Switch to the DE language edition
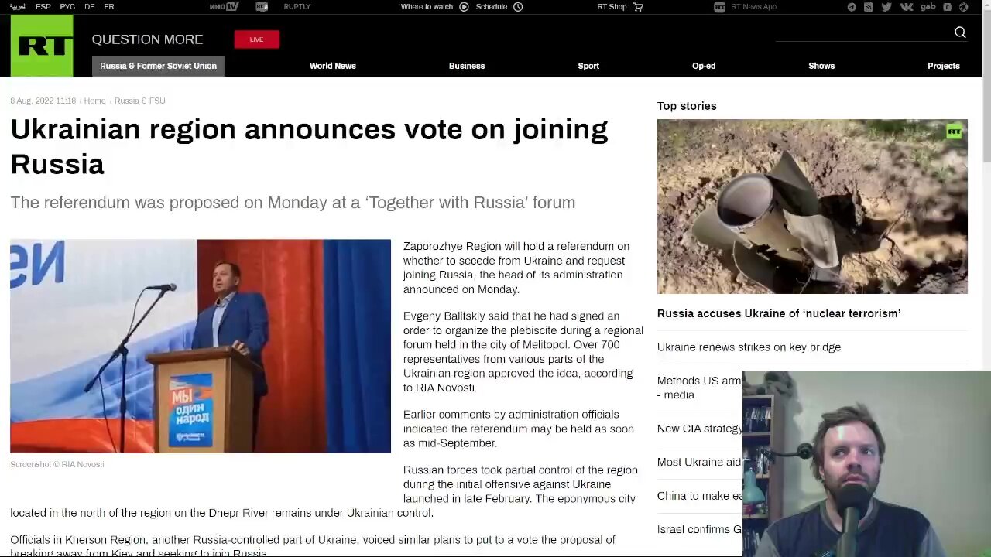The width and height of the screenshot is (991, 557). [90, 7]
